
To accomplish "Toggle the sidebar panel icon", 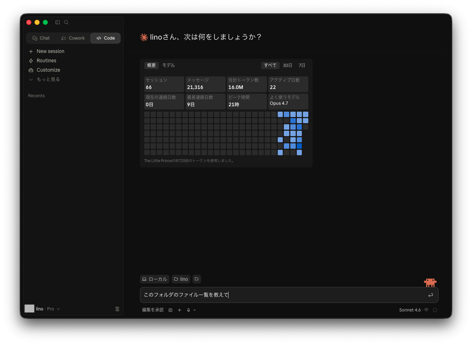I will tap(58, 22).
